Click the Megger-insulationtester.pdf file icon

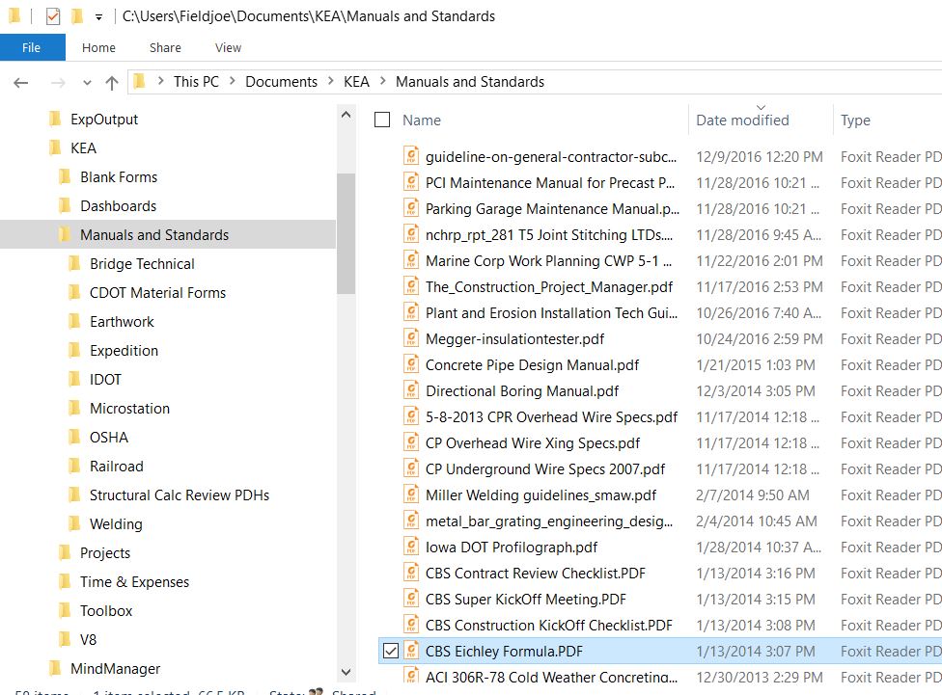pyautogui.click(x=411, y=339)
